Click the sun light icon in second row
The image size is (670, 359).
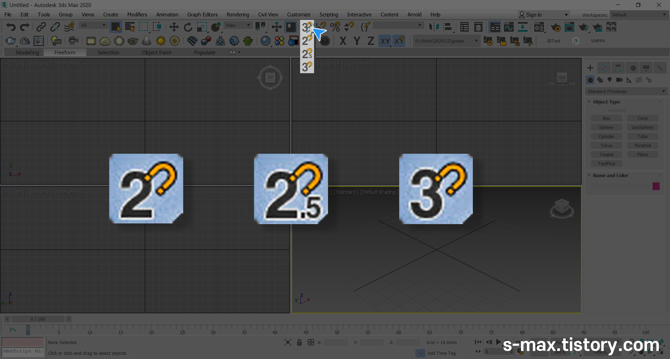[x=161, y=41]
